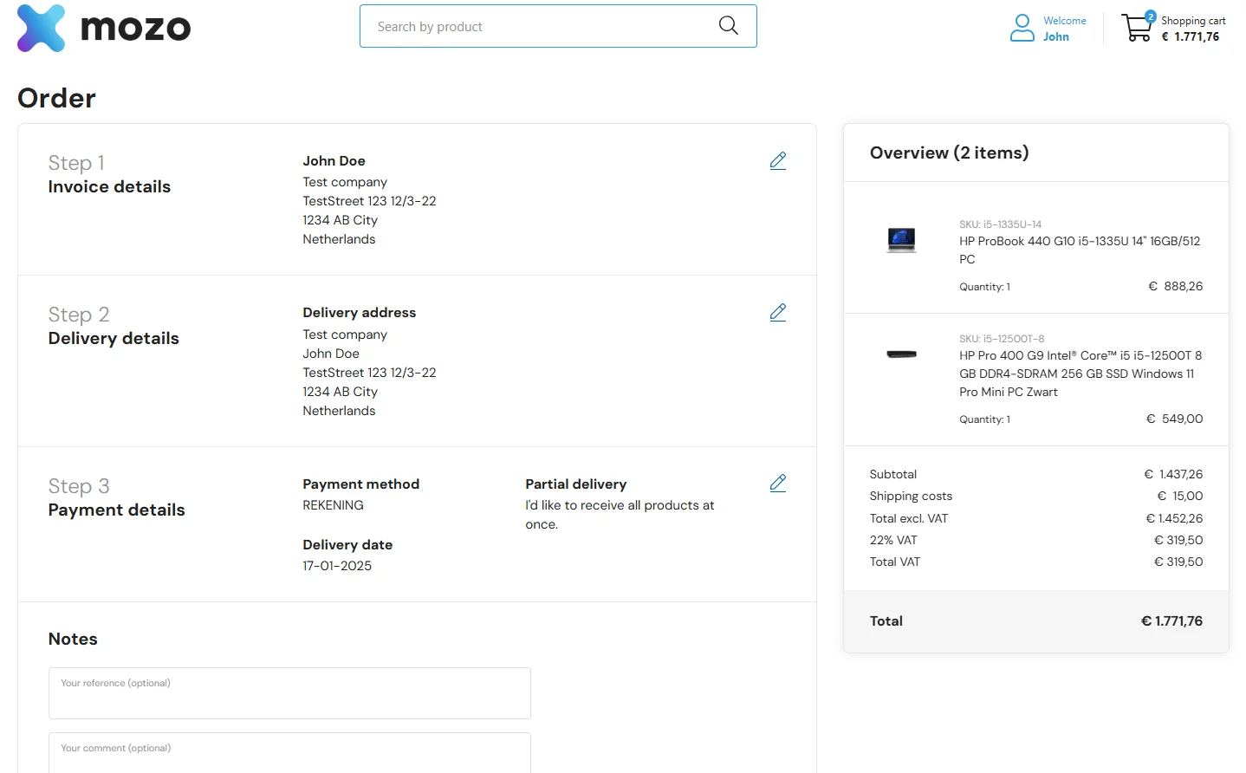Open the HP ProBook 440 G10 product title
1246x773 pixels.
pos(1080,250)
